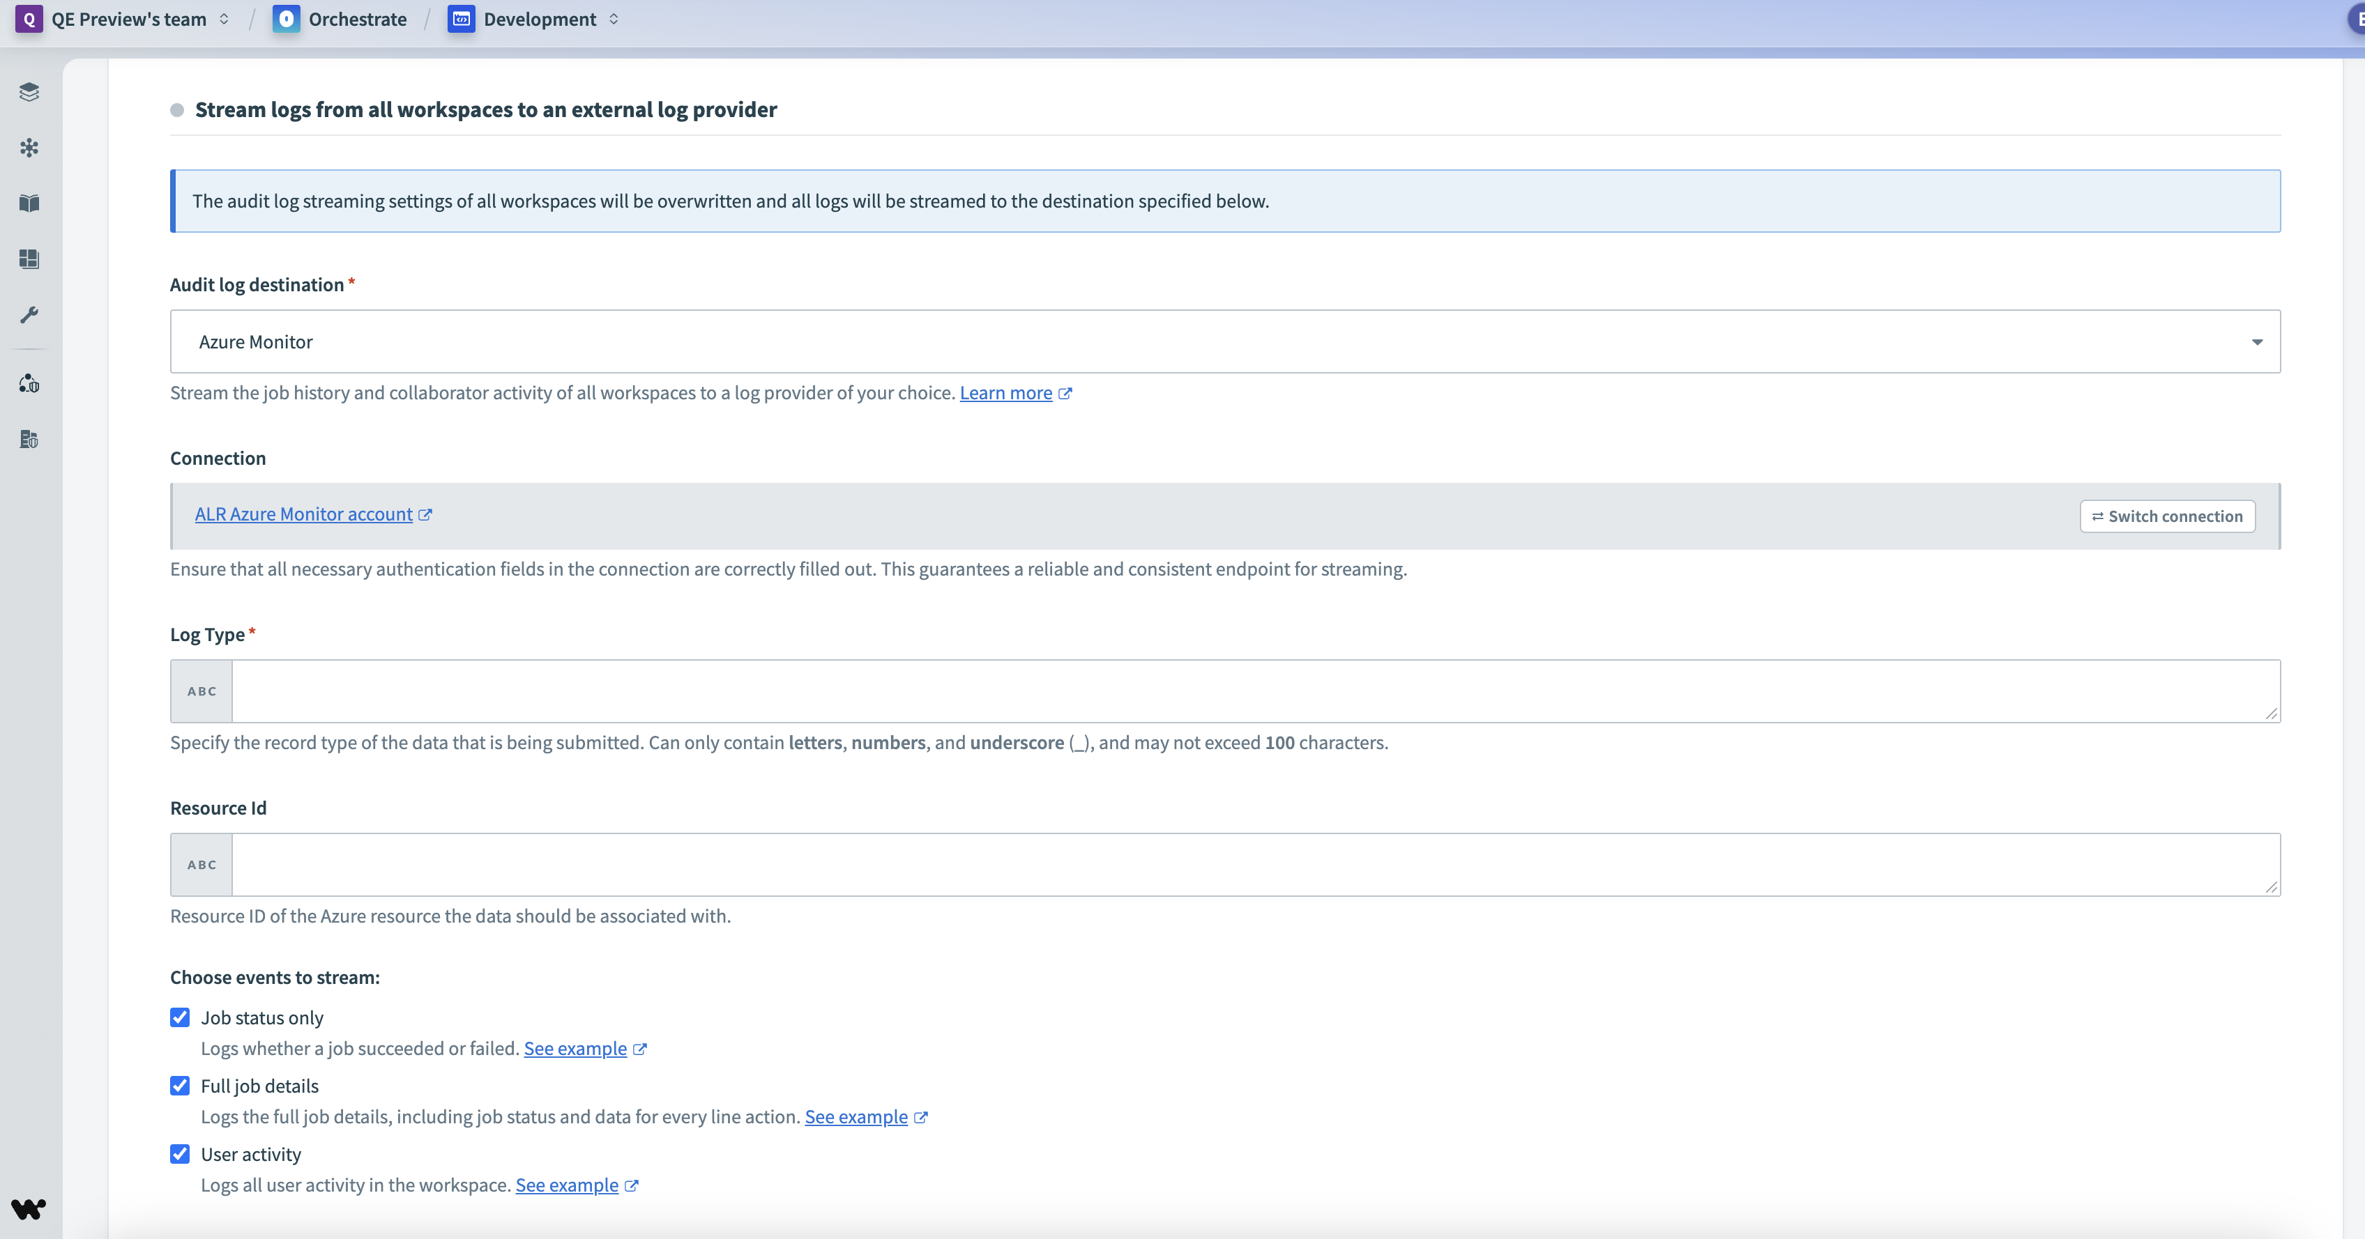Click the Workato logo at bottom left
This screenshot has height=1239, width=2365.
pyautogui.click(x=29, y=1209)
